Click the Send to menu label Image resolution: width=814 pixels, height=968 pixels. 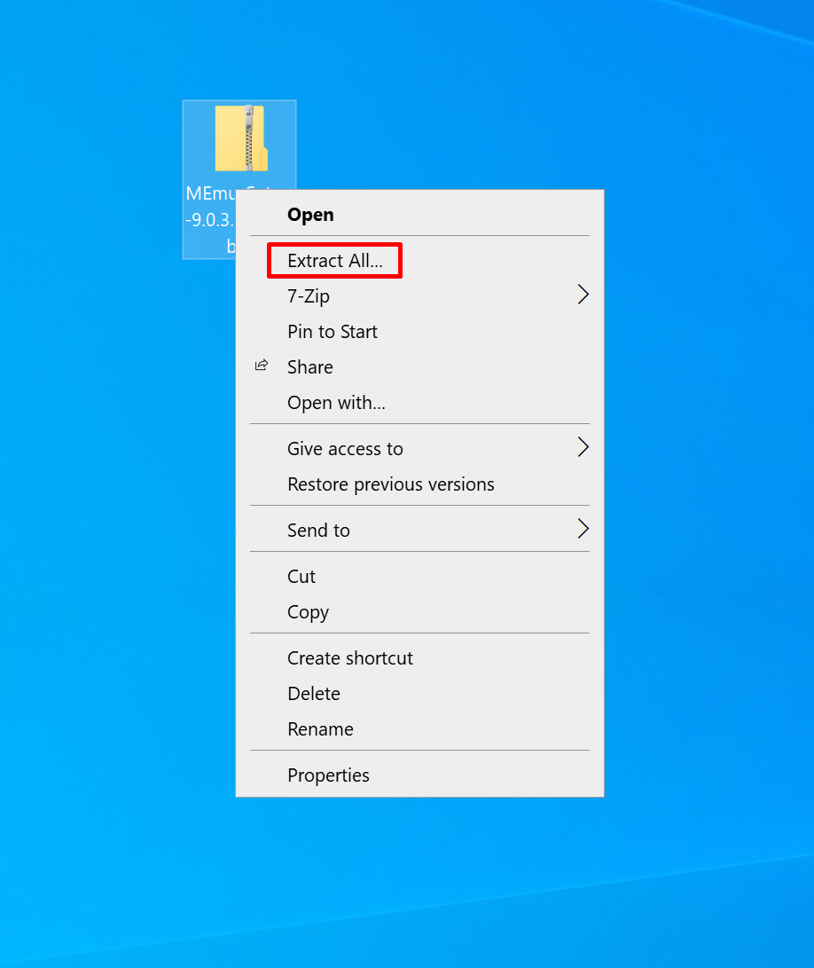318,531
